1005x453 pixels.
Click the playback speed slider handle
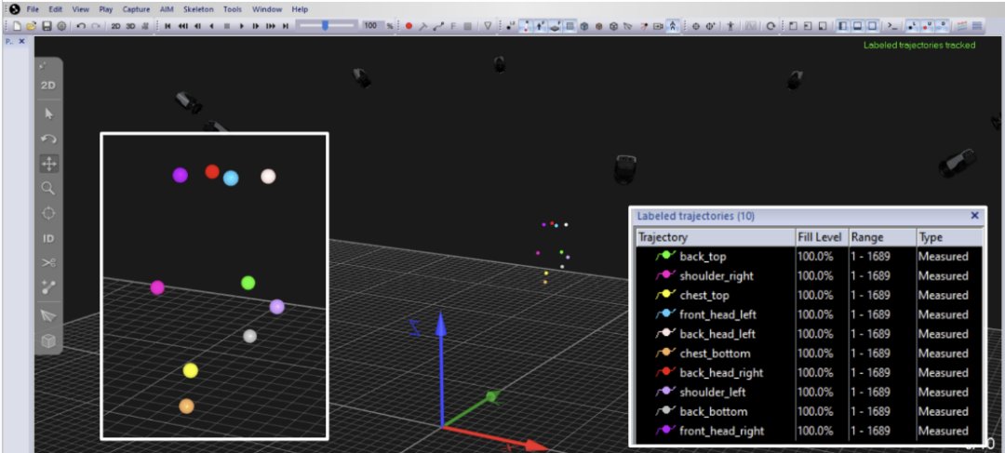326,26
